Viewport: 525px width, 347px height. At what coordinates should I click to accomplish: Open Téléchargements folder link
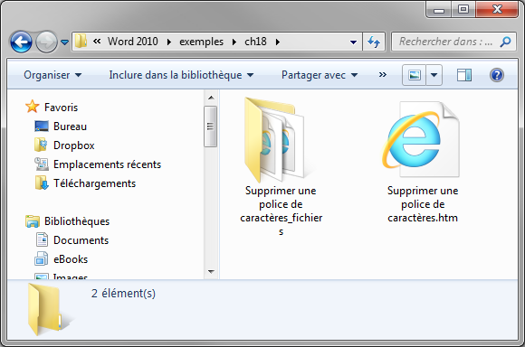tap(94, 183)
